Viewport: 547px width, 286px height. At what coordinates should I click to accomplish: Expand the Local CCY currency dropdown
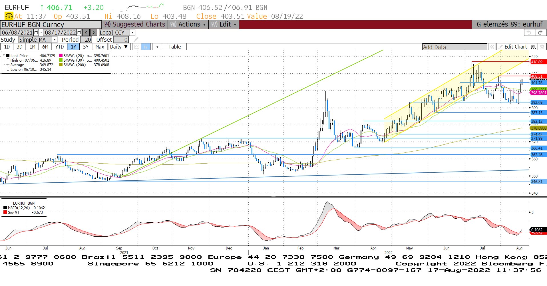point(132,33)
